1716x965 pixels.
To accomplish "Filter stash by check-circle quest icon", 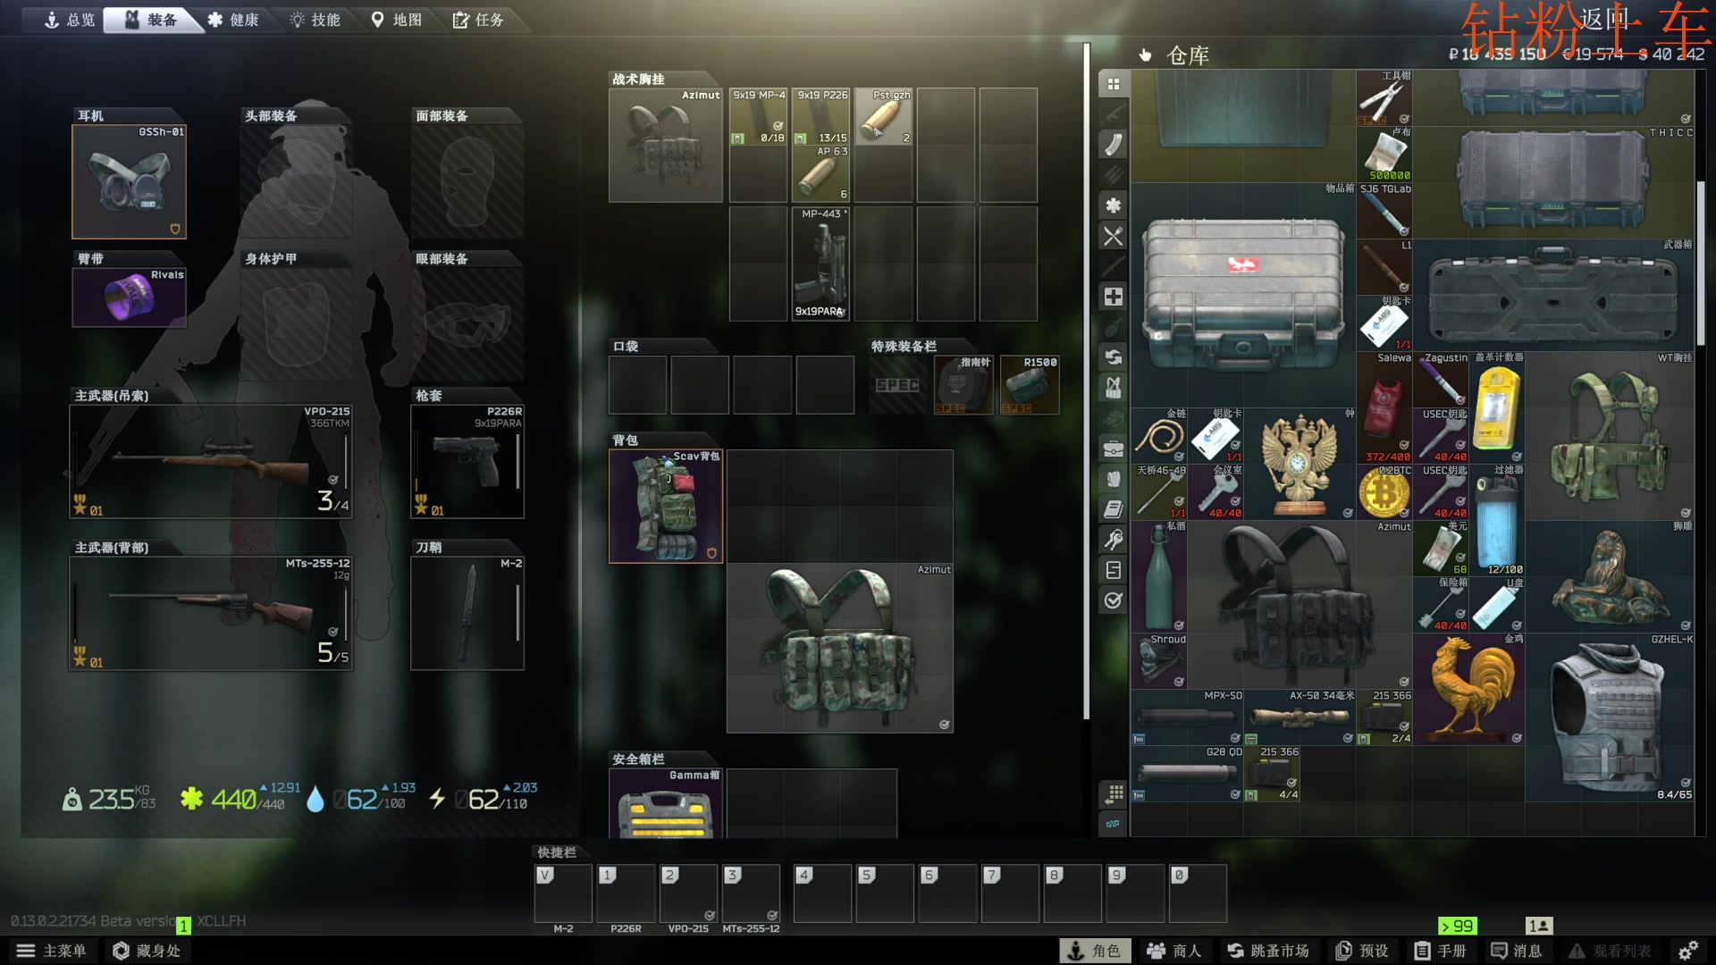I will pyautogui.click(x=1114, y=600).
